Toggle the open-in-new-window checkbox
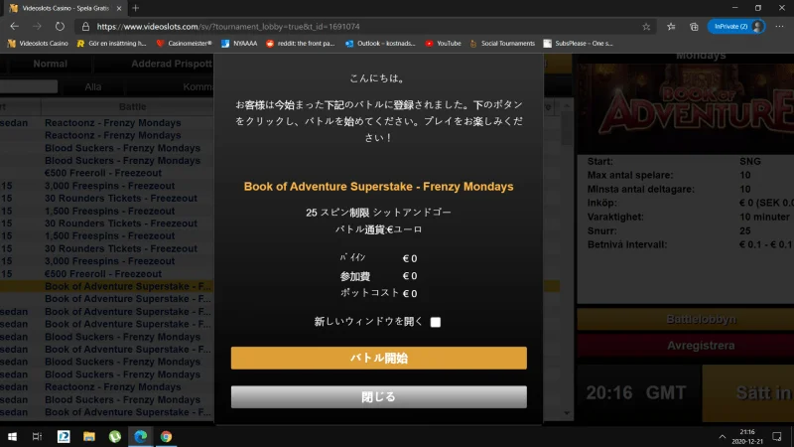The height and width of the screenshot is (447, 794). point(436,322)
